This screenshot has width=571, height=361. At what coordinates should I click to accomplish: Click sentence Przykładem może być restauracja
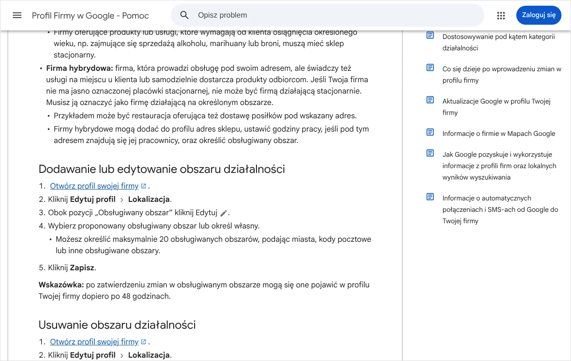[x=205, y=116]
